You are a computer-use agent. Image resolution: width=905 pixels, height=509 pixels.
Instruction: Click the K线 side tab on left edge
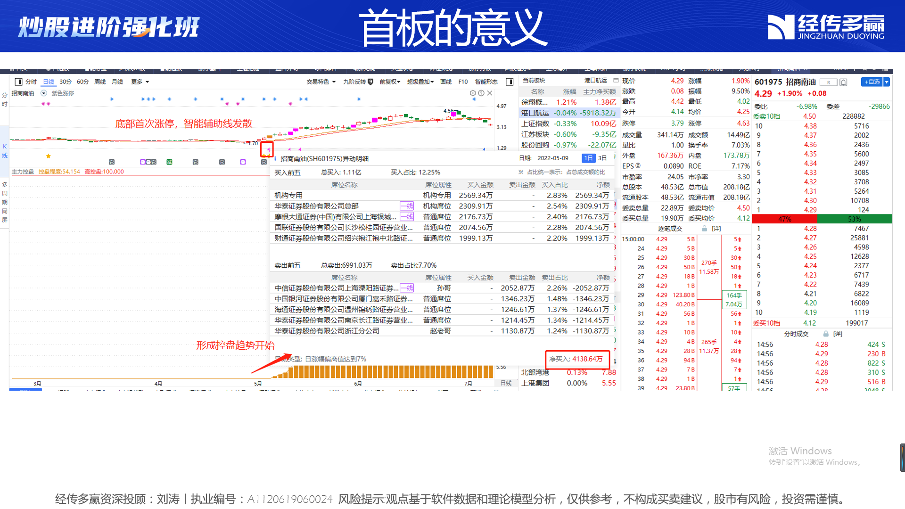tap(5, 151)
